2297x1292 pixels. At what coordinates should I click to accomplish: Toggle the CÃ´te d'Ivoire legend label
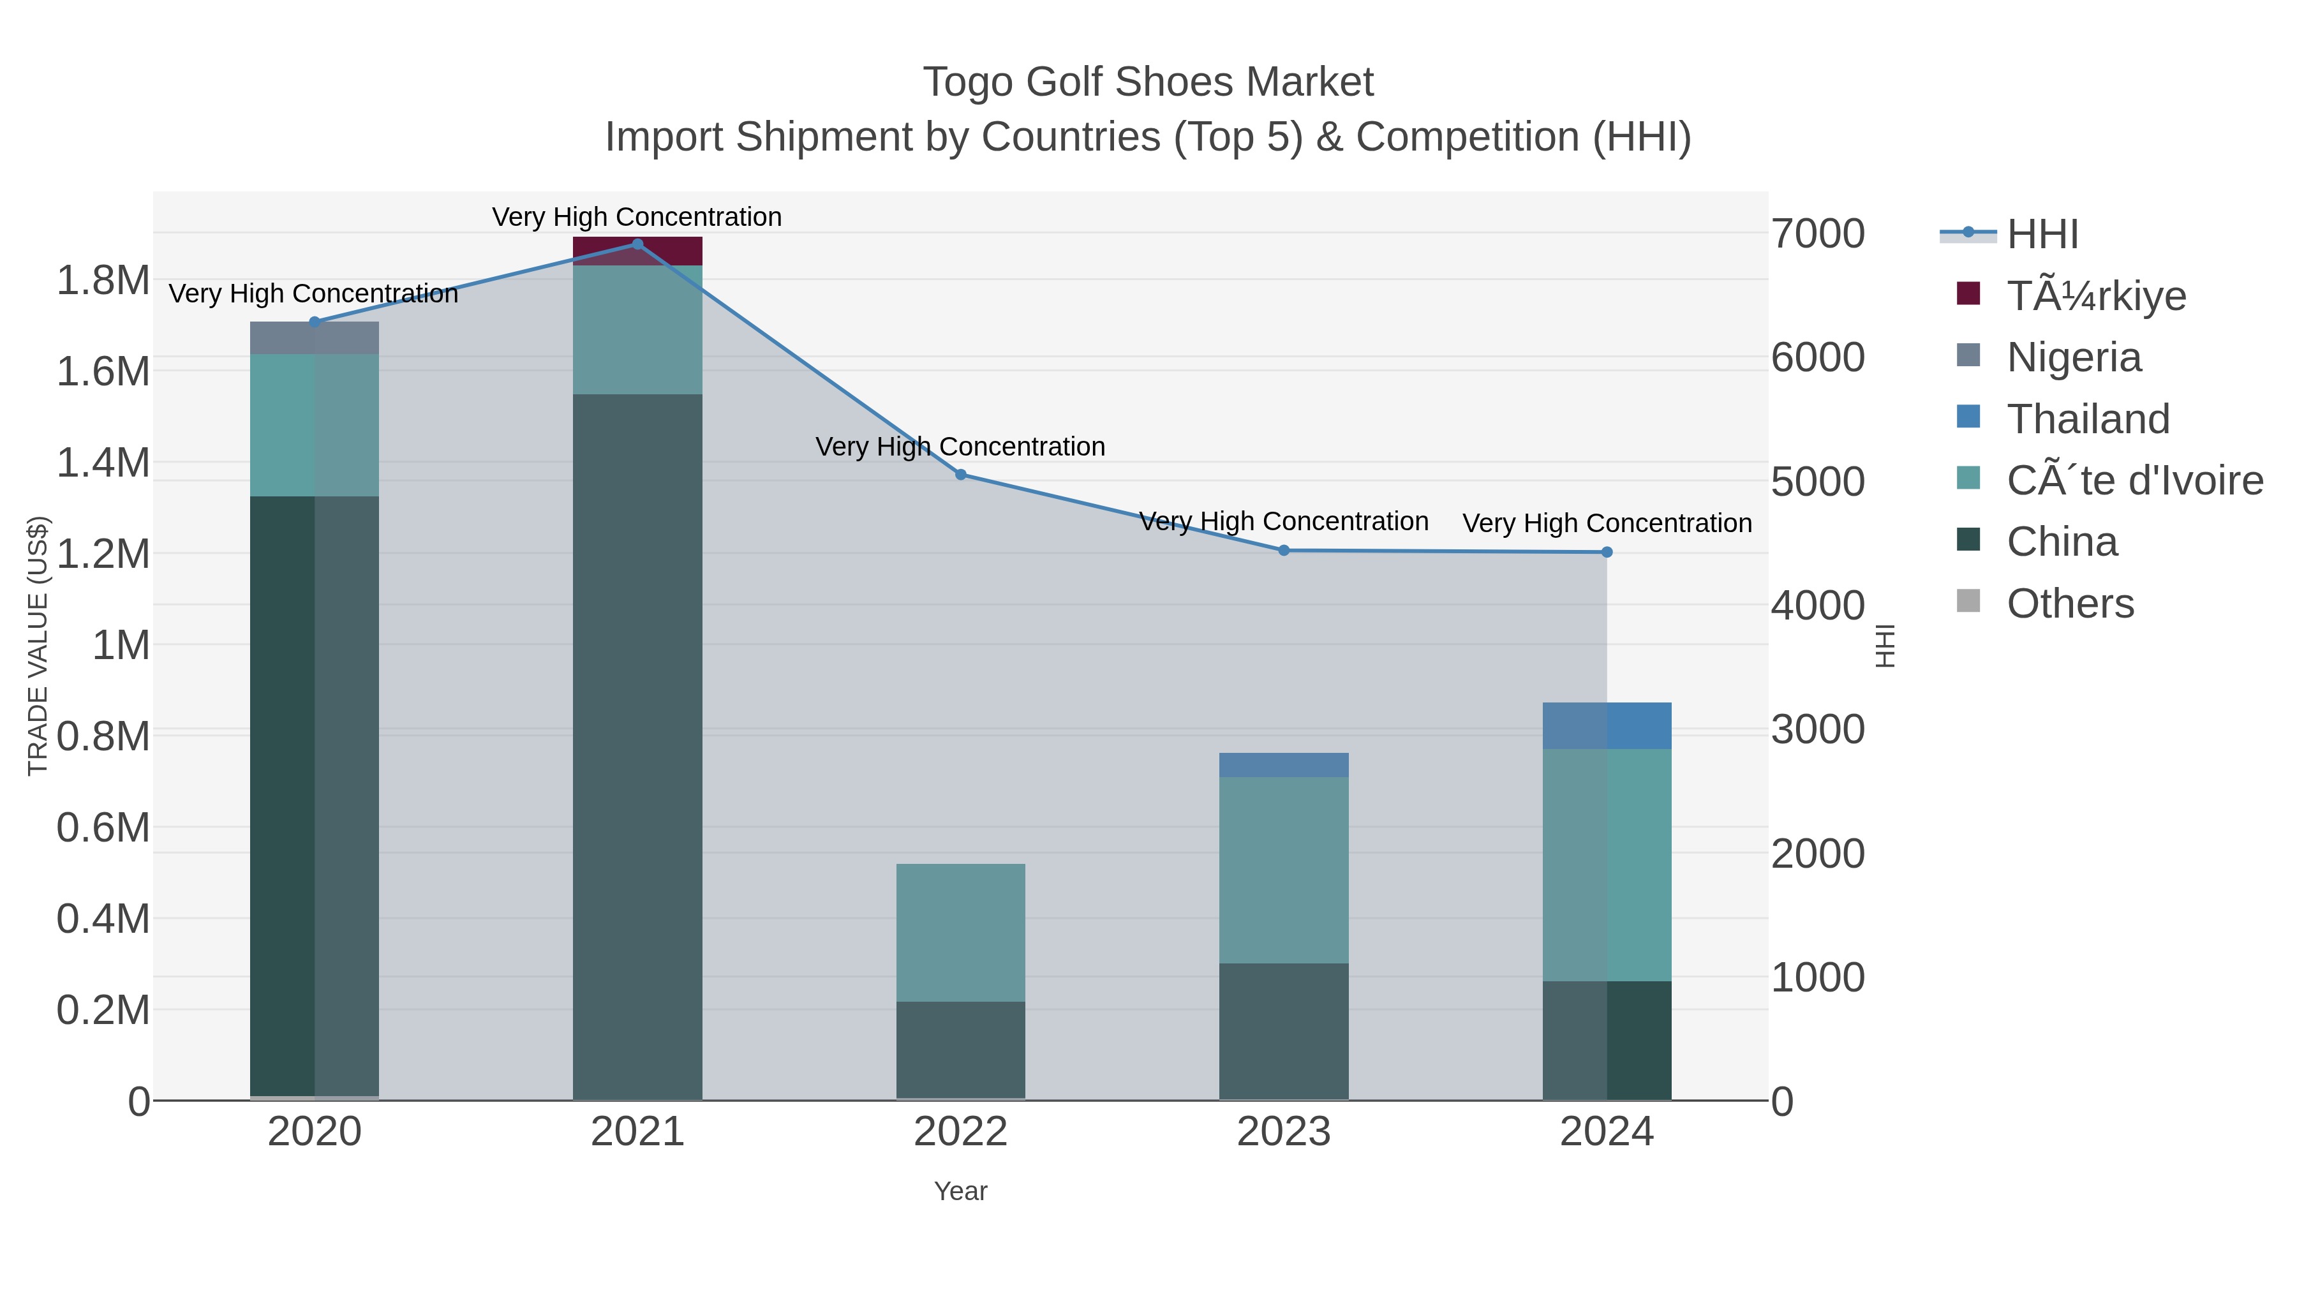point(2135,480)
